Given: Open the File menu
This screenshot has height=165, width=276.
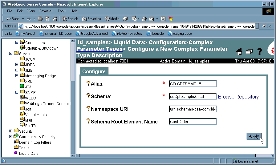Looking at the screenshot, I should (x=10, y=11).
